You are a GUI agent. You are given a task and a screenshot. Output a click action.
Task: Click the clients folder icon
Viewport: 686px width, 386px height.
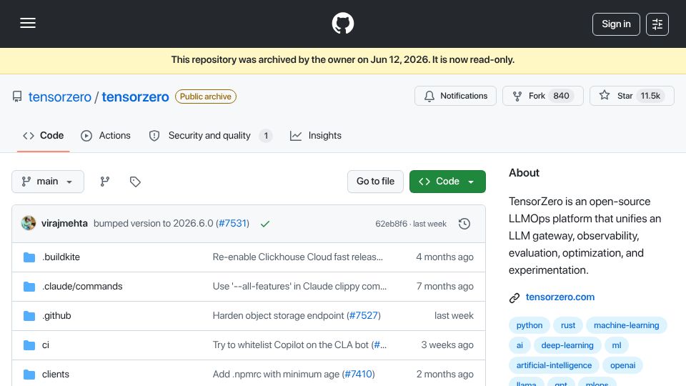[29, 375]
